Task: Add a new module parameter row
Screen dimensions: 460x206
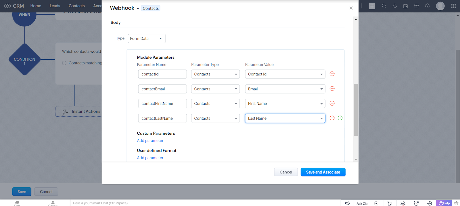Action: tap(340, 118)
